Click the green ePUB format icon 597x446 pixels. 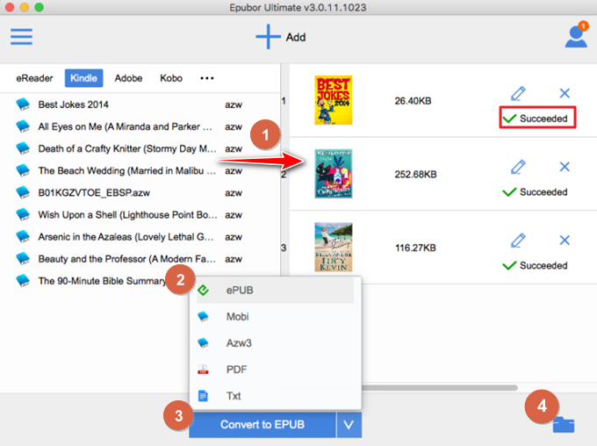(x=204, y=291)
